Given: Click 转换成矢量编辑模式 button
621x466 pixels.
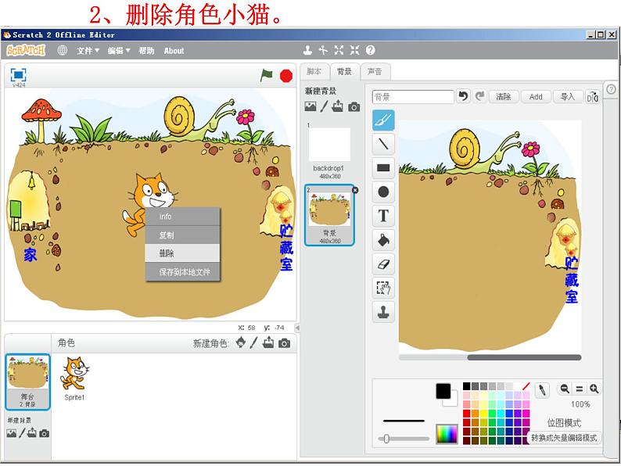Looking at the screenshot, I should [564, 438].
